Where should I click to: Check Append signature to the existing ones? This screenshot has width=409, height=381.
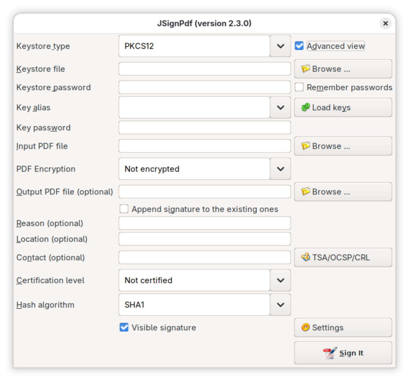point(124,209)
